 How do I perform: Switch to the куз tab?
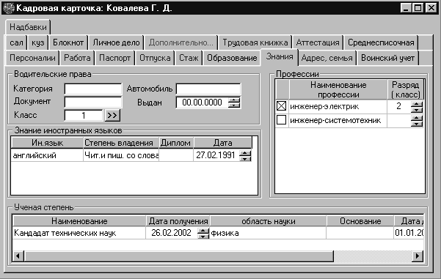pos(37,42)
